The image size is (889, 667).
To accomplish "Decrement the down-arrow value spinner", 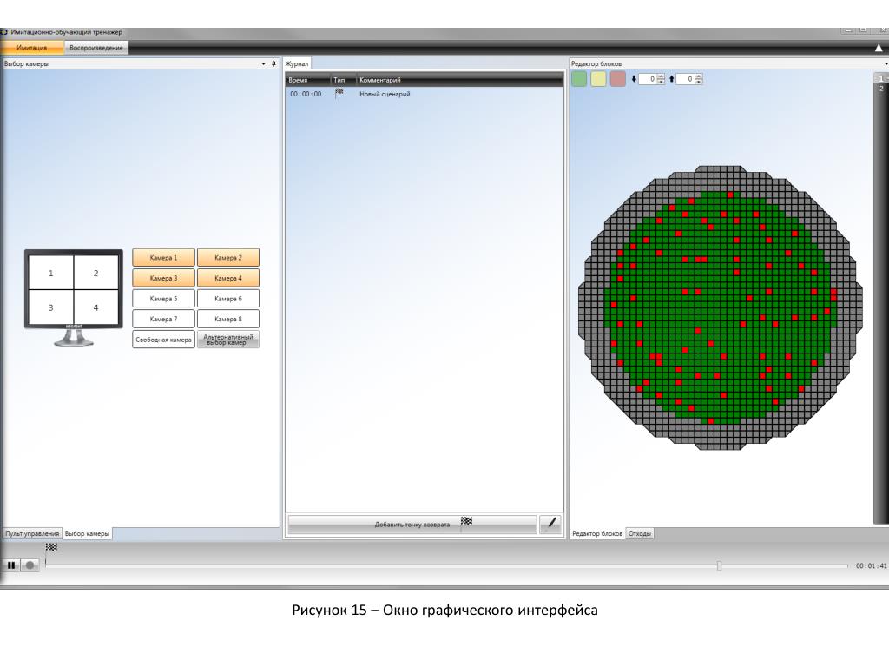I will click(661, 82).
